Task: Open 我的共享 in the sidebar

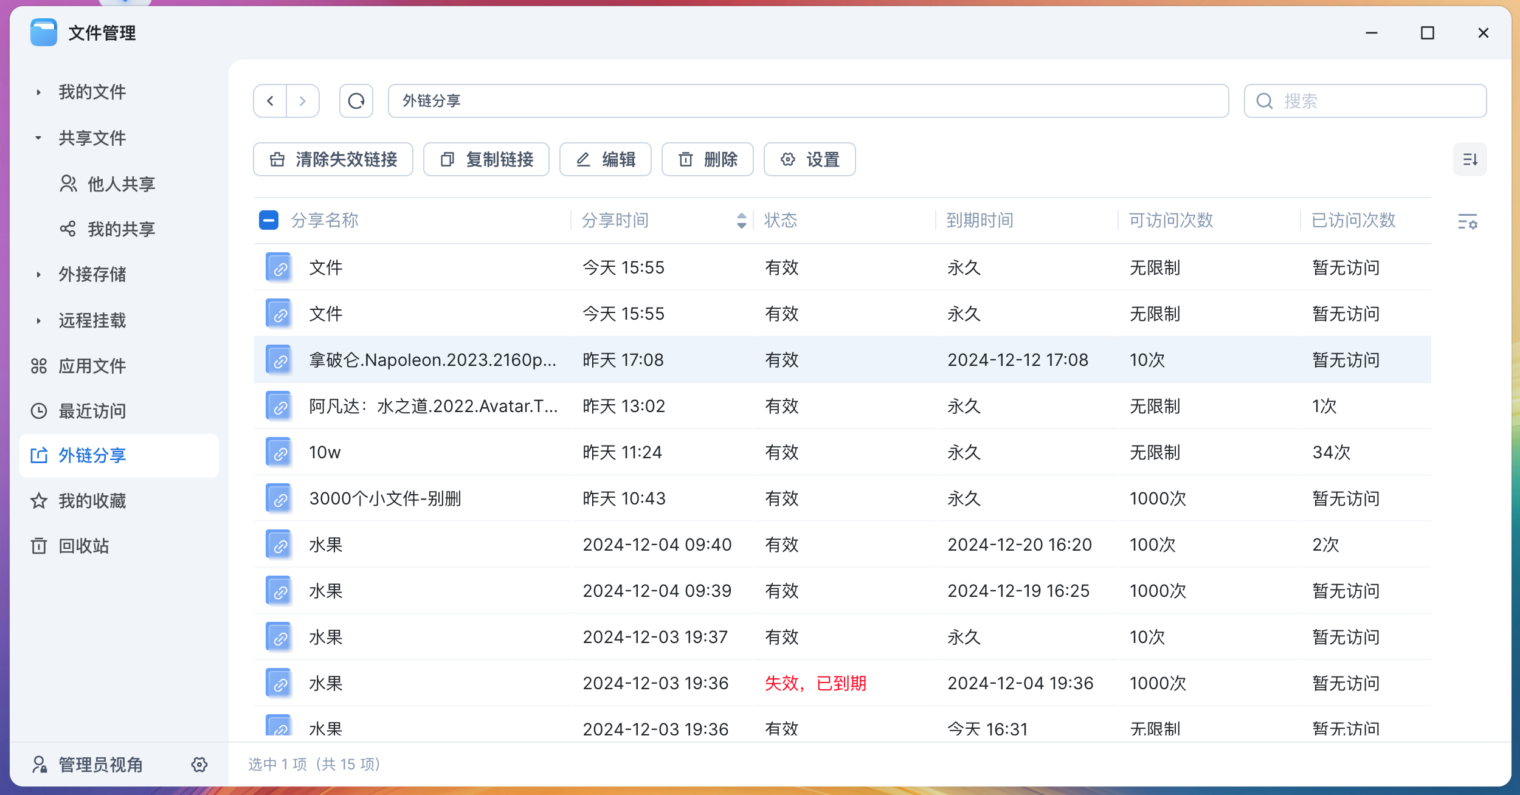Action: tap(120, 229)
